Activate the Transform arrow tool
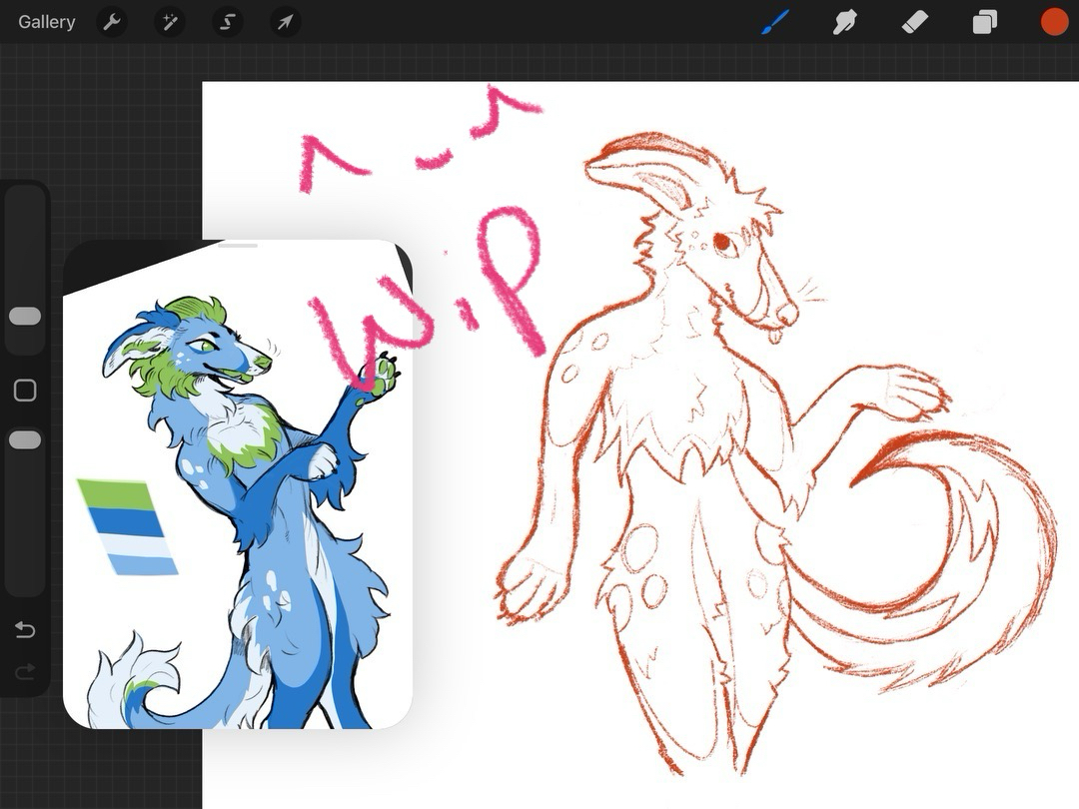 click(285, 22)
